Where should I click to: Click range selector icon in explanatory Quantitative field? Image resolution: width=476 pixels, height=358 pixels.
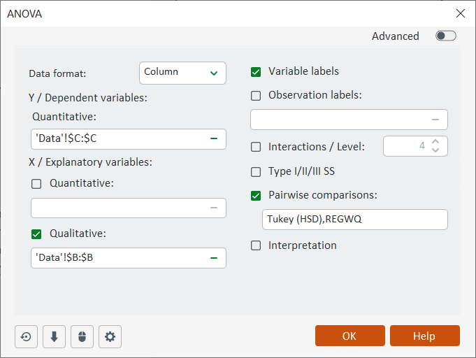coord(214,208)
